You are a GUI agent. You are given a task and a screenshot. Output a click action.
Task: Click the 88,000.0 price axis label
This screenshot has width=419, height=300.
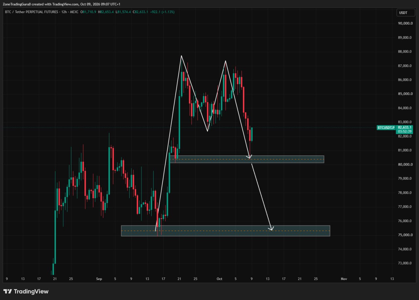pos(405,51)
